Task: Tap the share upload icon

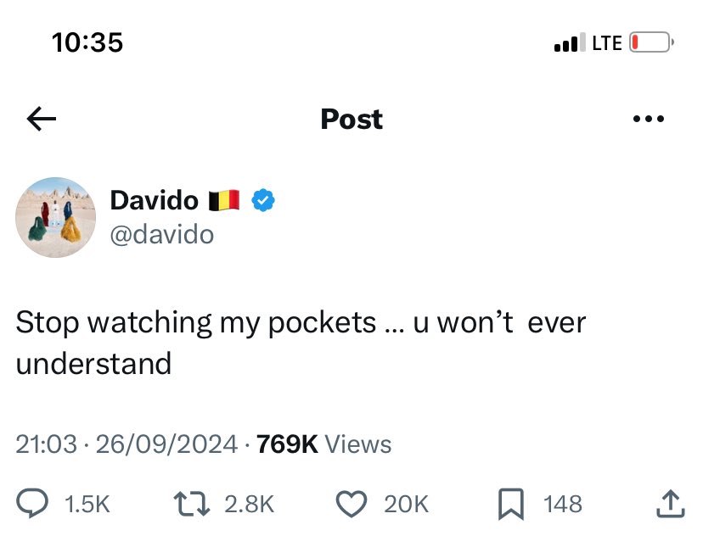Action: click(x=671, y=504)
